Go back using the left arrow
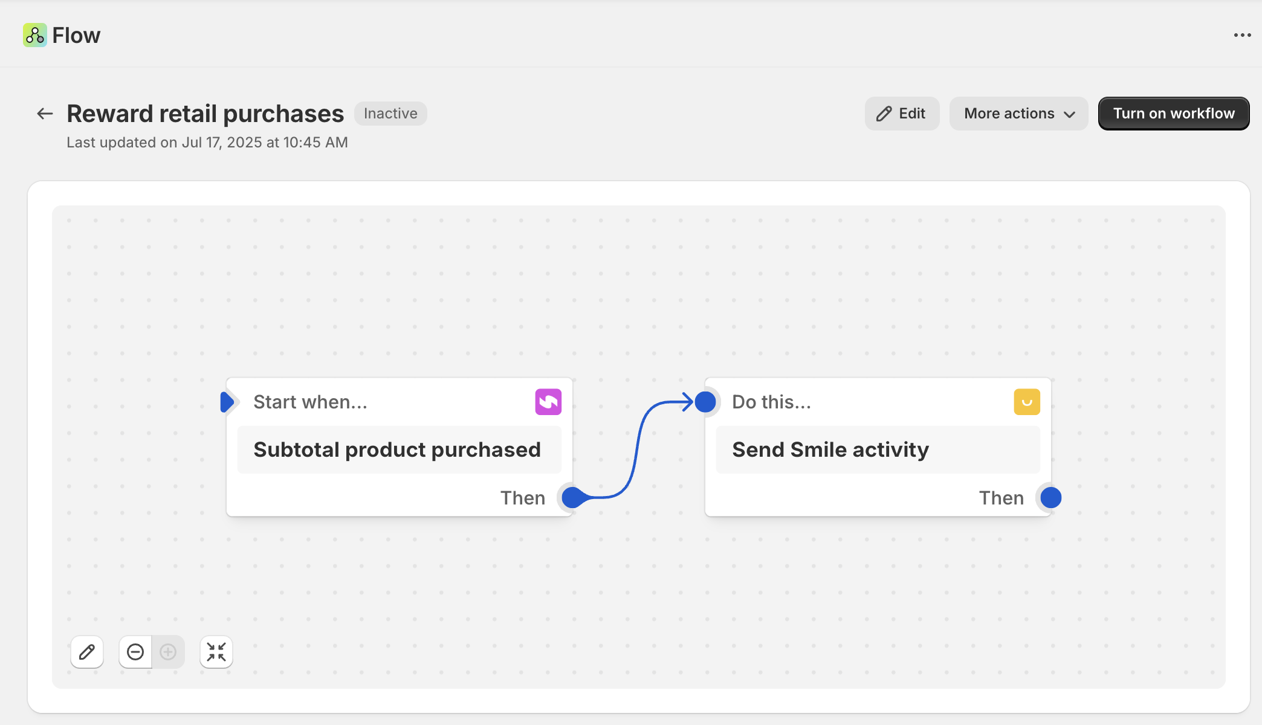The height and width of the screenshot is (725, 1262). point(45,114)
